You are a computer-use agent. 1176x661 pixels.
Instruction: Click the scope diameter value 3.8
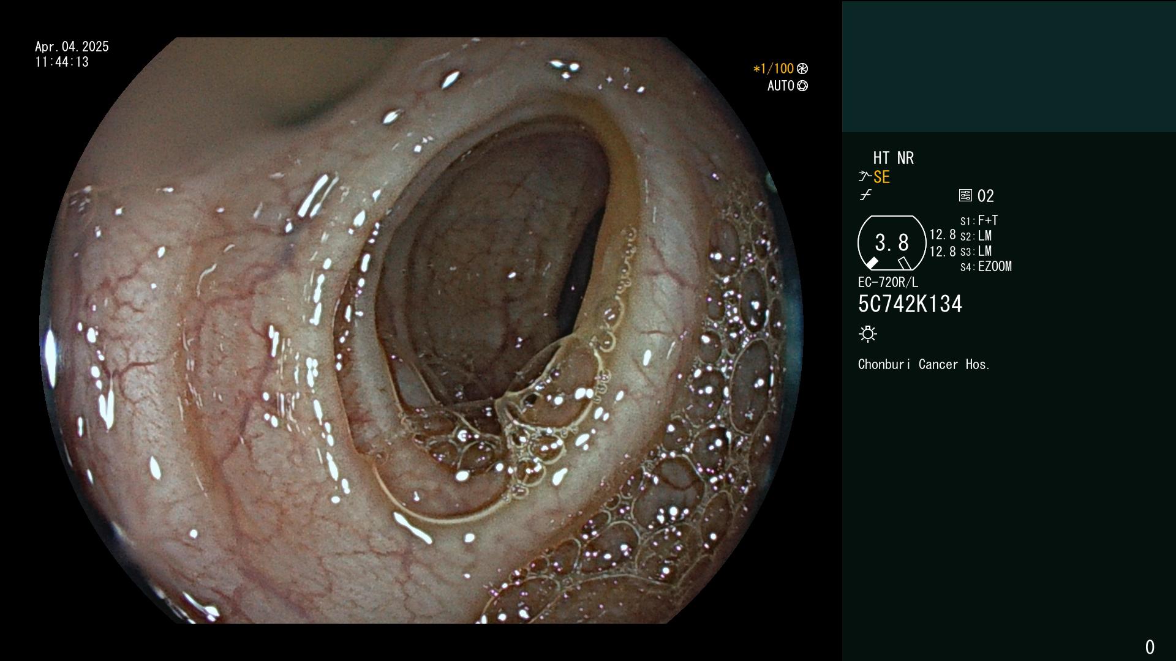(892, 242)
